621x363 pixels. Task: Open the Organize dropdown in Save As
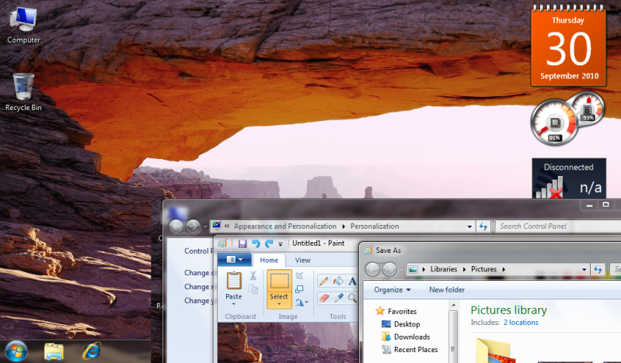pos(392,290)
